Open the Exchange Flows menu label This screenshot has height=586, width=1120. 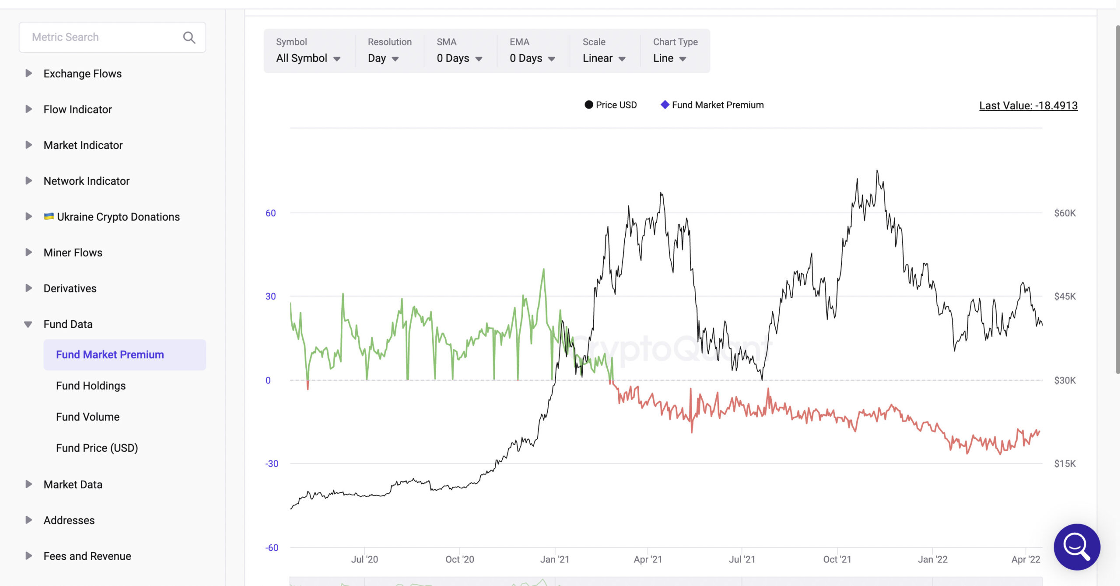coord(83,74)
